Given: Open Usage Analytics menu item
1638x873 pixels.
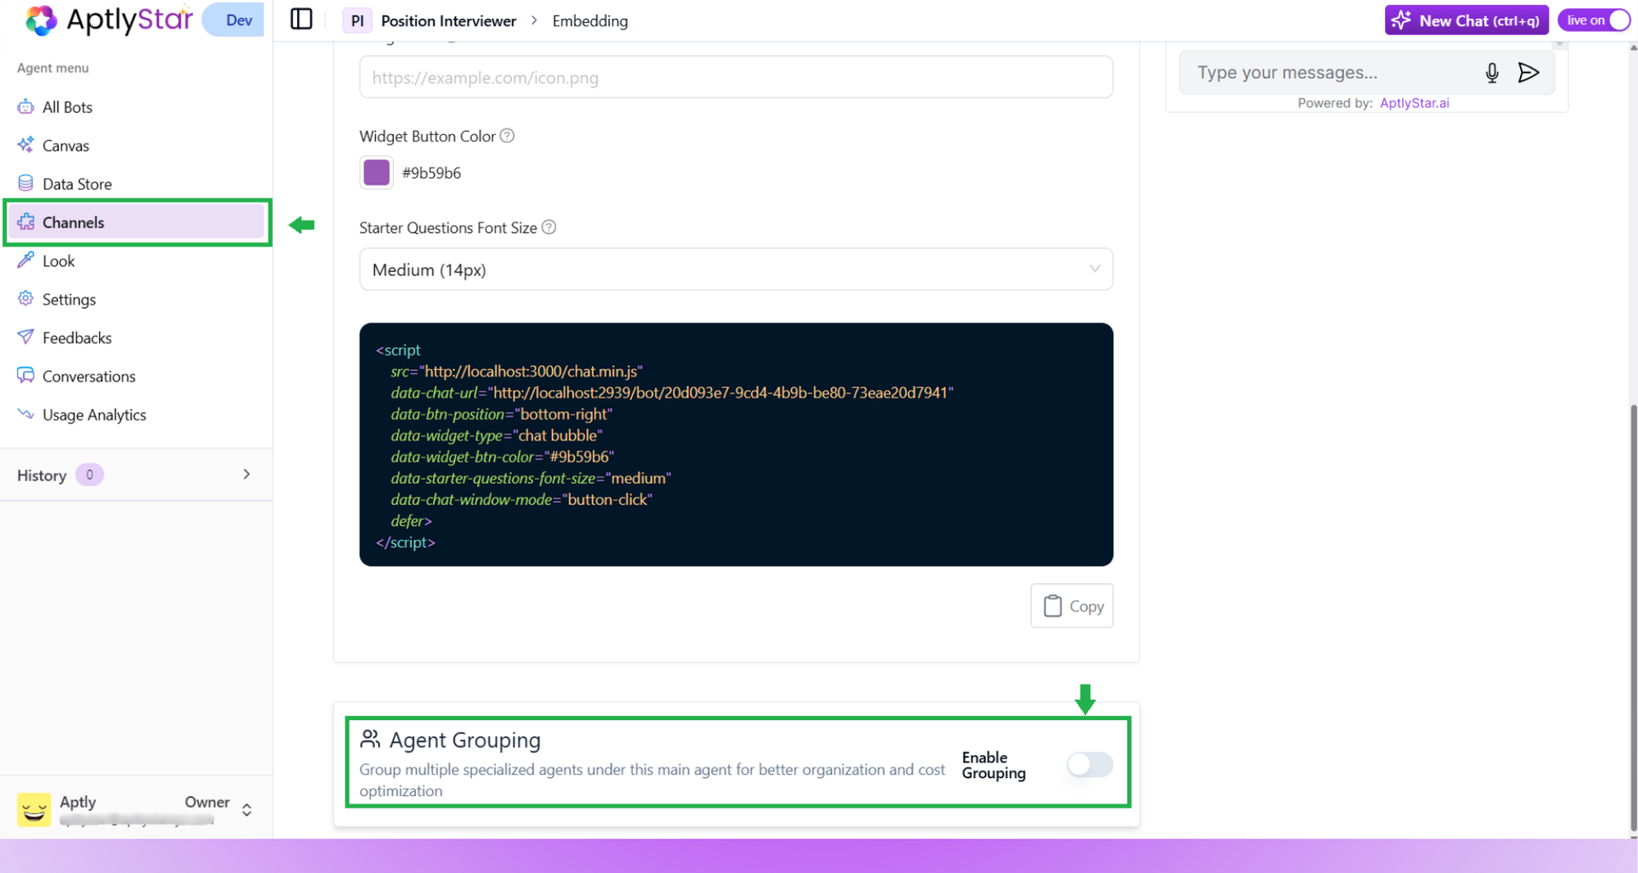Looking at the screenshot, I should click(136, 414).
